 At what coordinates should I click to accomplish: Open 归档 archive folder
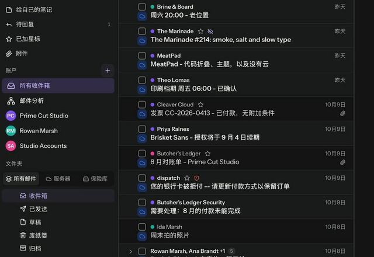tap(58, 248)
